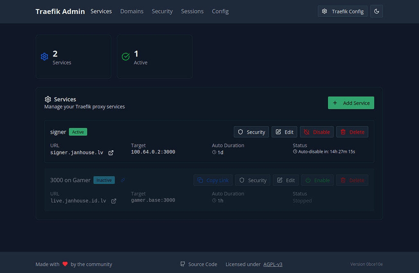Switch to the Domains tab
The image size is (419, 273).
click(132, 11)
